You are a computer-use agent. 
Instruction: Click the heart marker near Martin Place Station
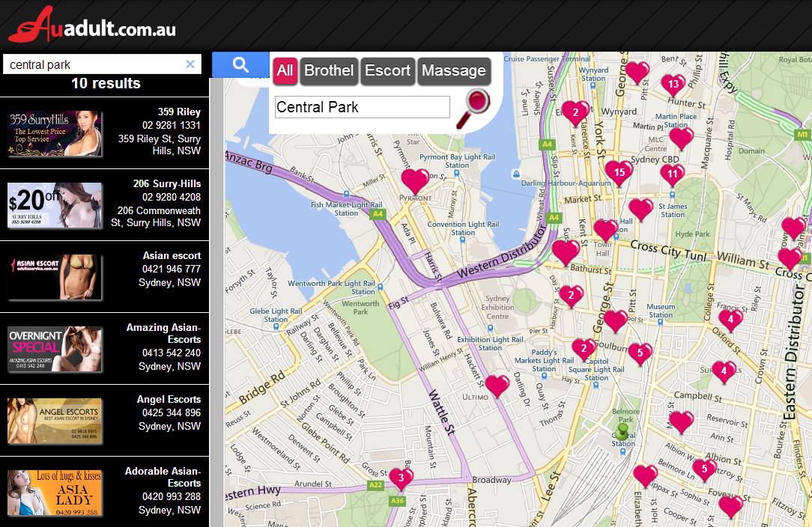click(x=681, y=138)
